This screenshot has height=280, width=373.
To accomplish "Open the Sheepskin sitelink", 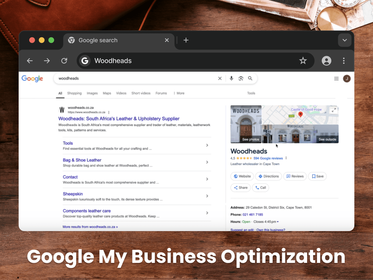I will pos(73,194).
